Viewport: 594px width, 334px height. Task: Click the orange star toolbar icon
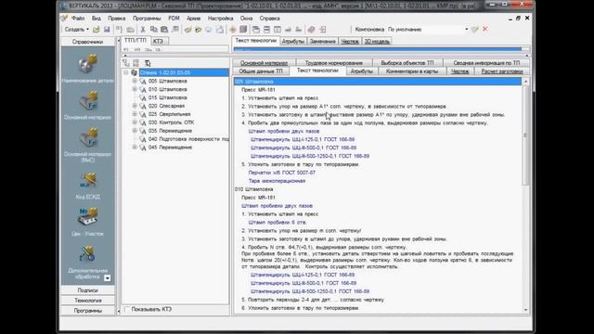coord(233,29)
